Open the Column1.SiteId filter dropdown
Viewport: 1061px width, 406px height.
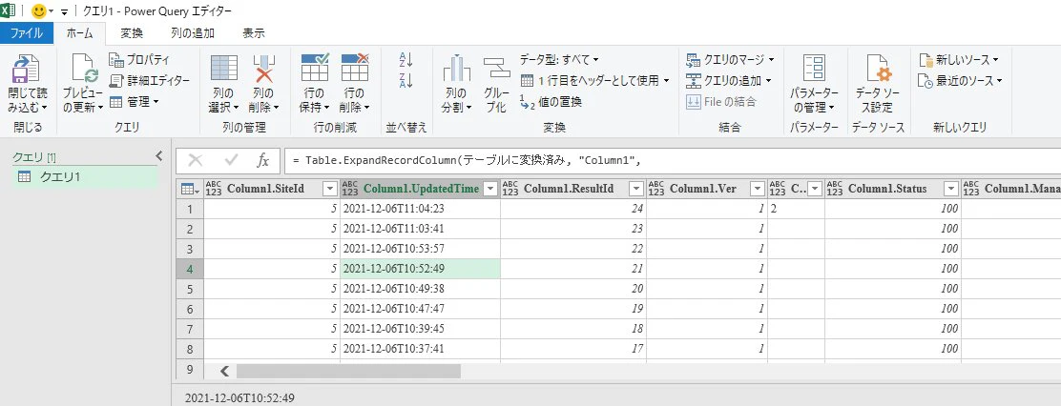[329, 189]
